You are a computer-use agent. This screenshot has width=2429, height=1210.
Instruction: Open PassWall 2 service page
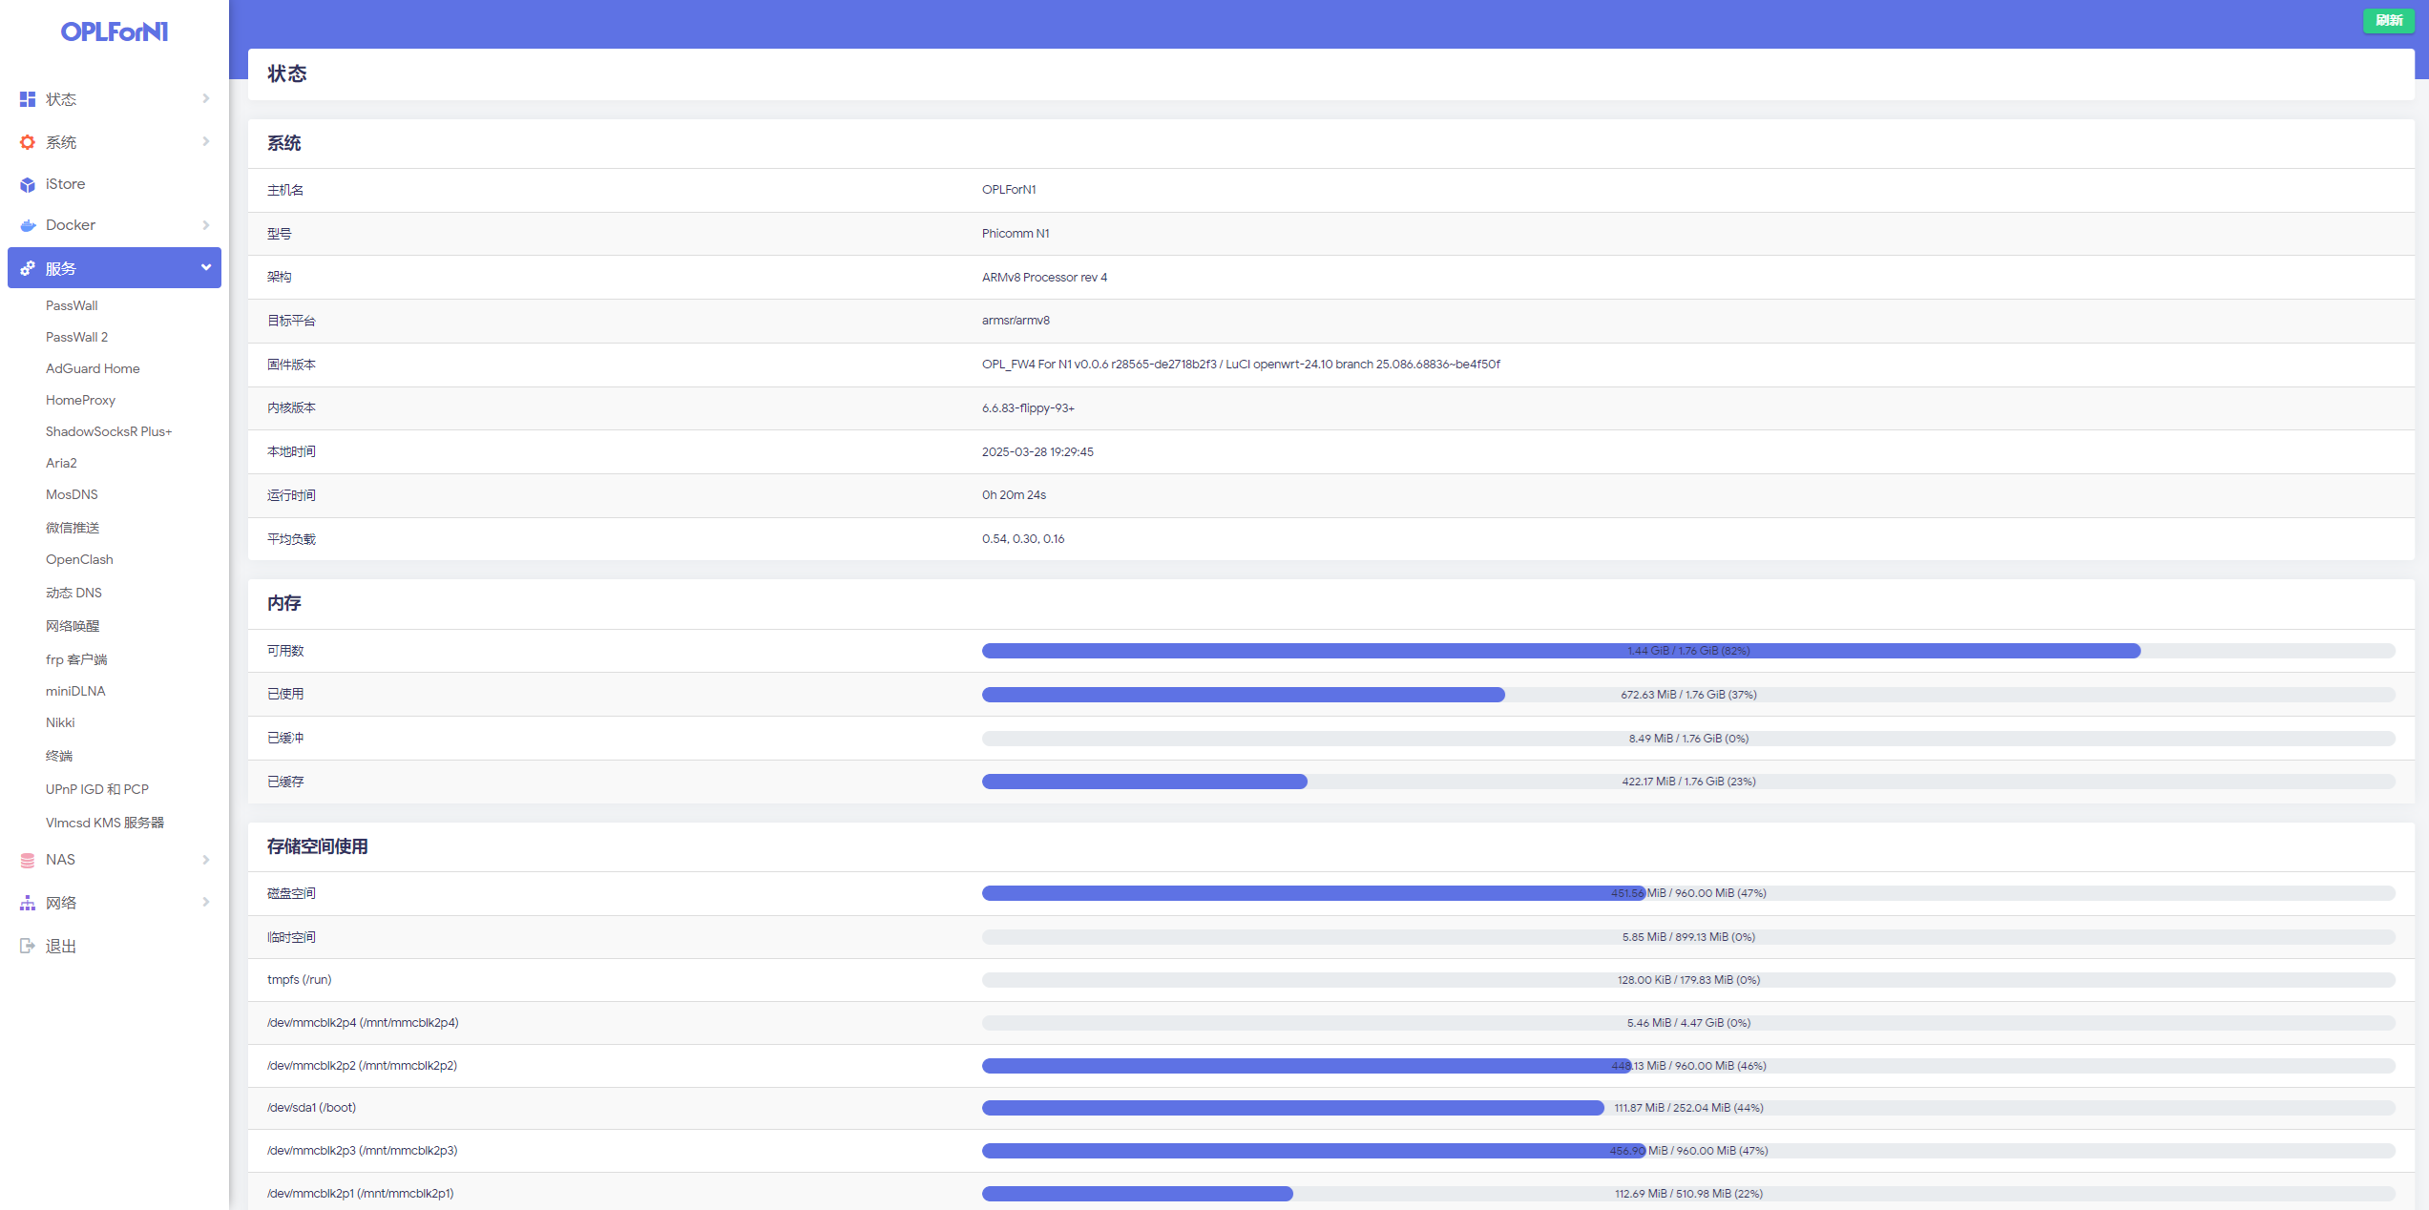pos(76,337)
